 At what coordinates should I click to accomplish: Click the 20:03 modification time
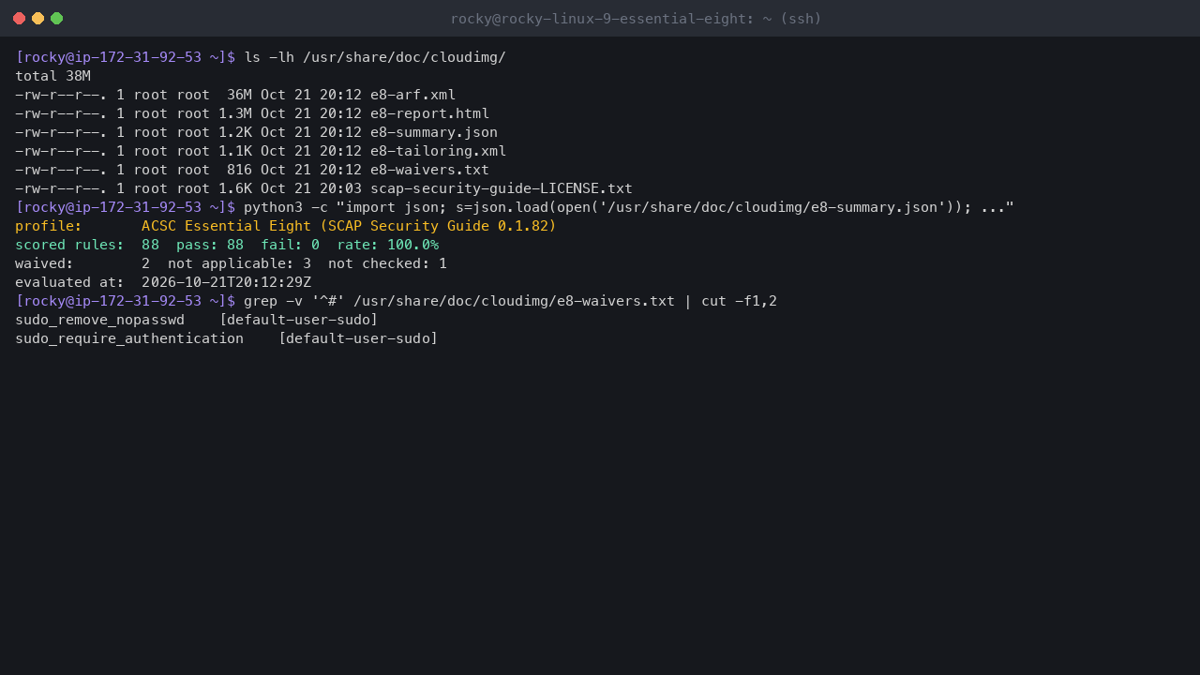point(340,188)
